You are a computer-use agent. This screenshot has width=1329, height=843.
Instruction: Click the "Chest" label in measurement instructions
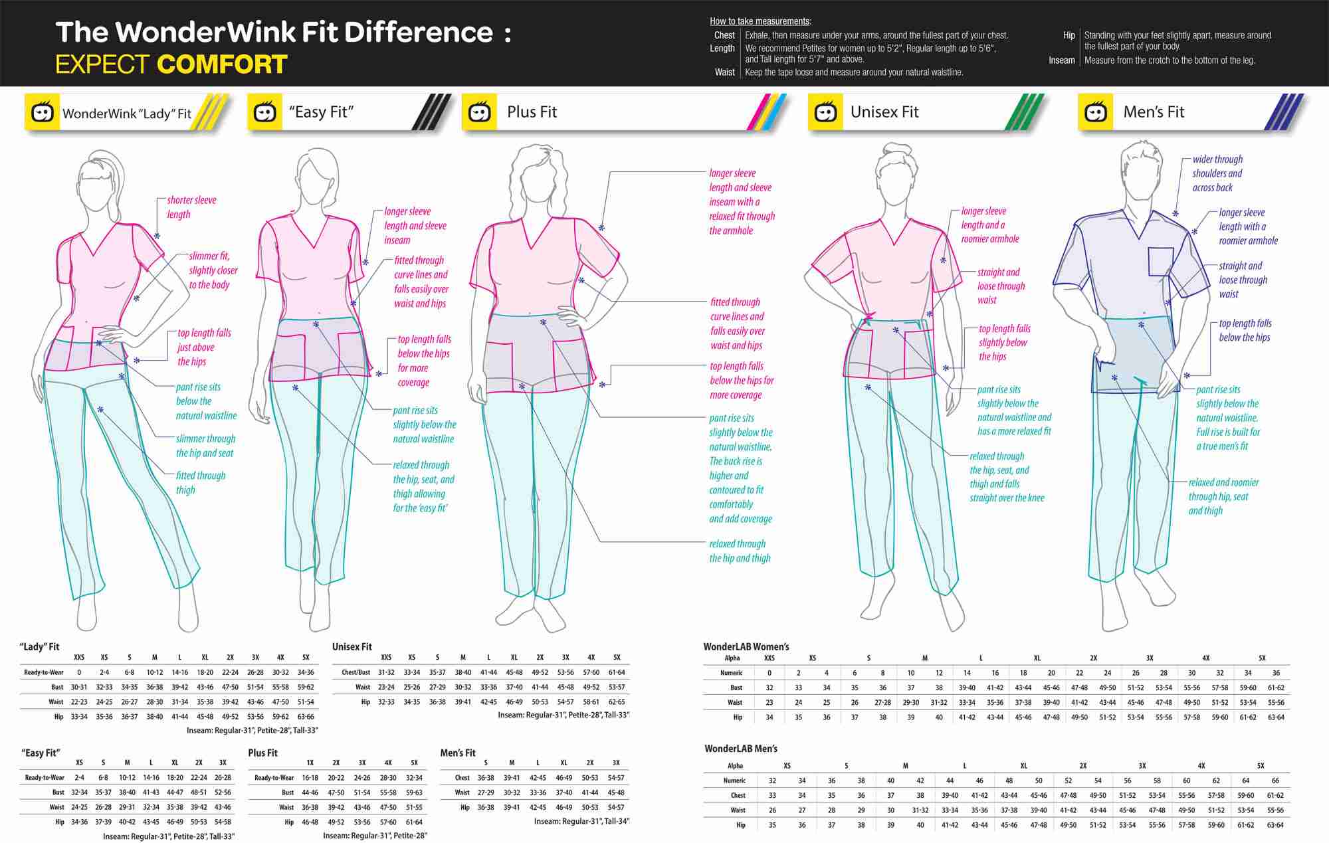point(724,35)
